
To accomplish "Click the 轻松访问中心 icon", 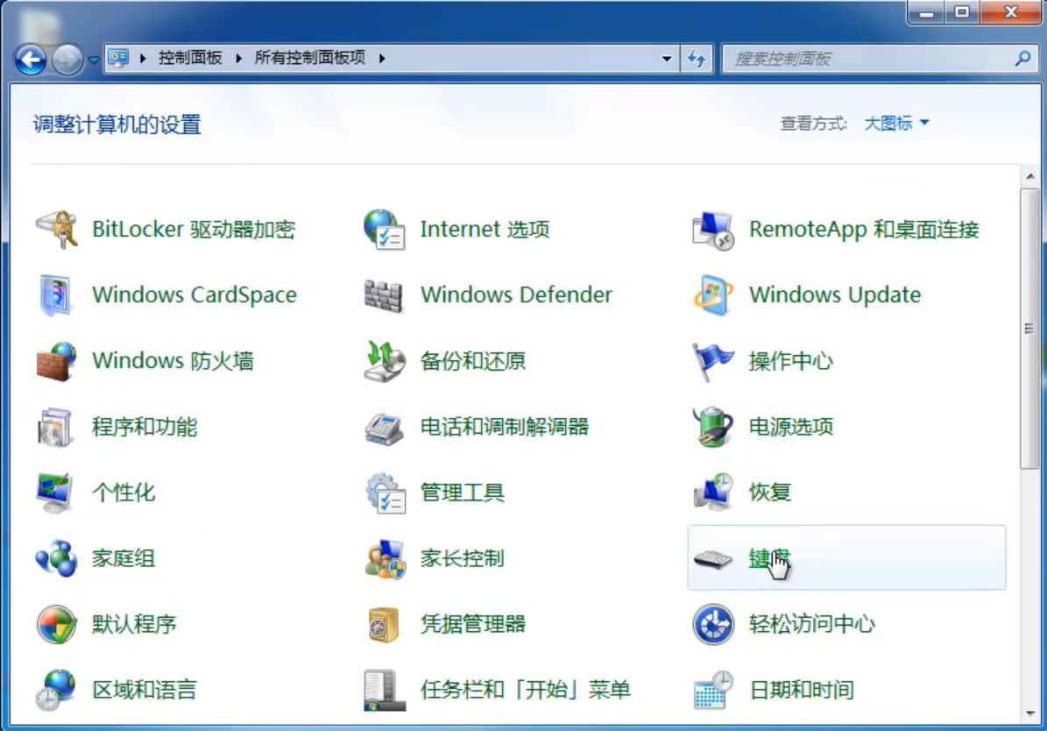I will (x=712, y=624).
